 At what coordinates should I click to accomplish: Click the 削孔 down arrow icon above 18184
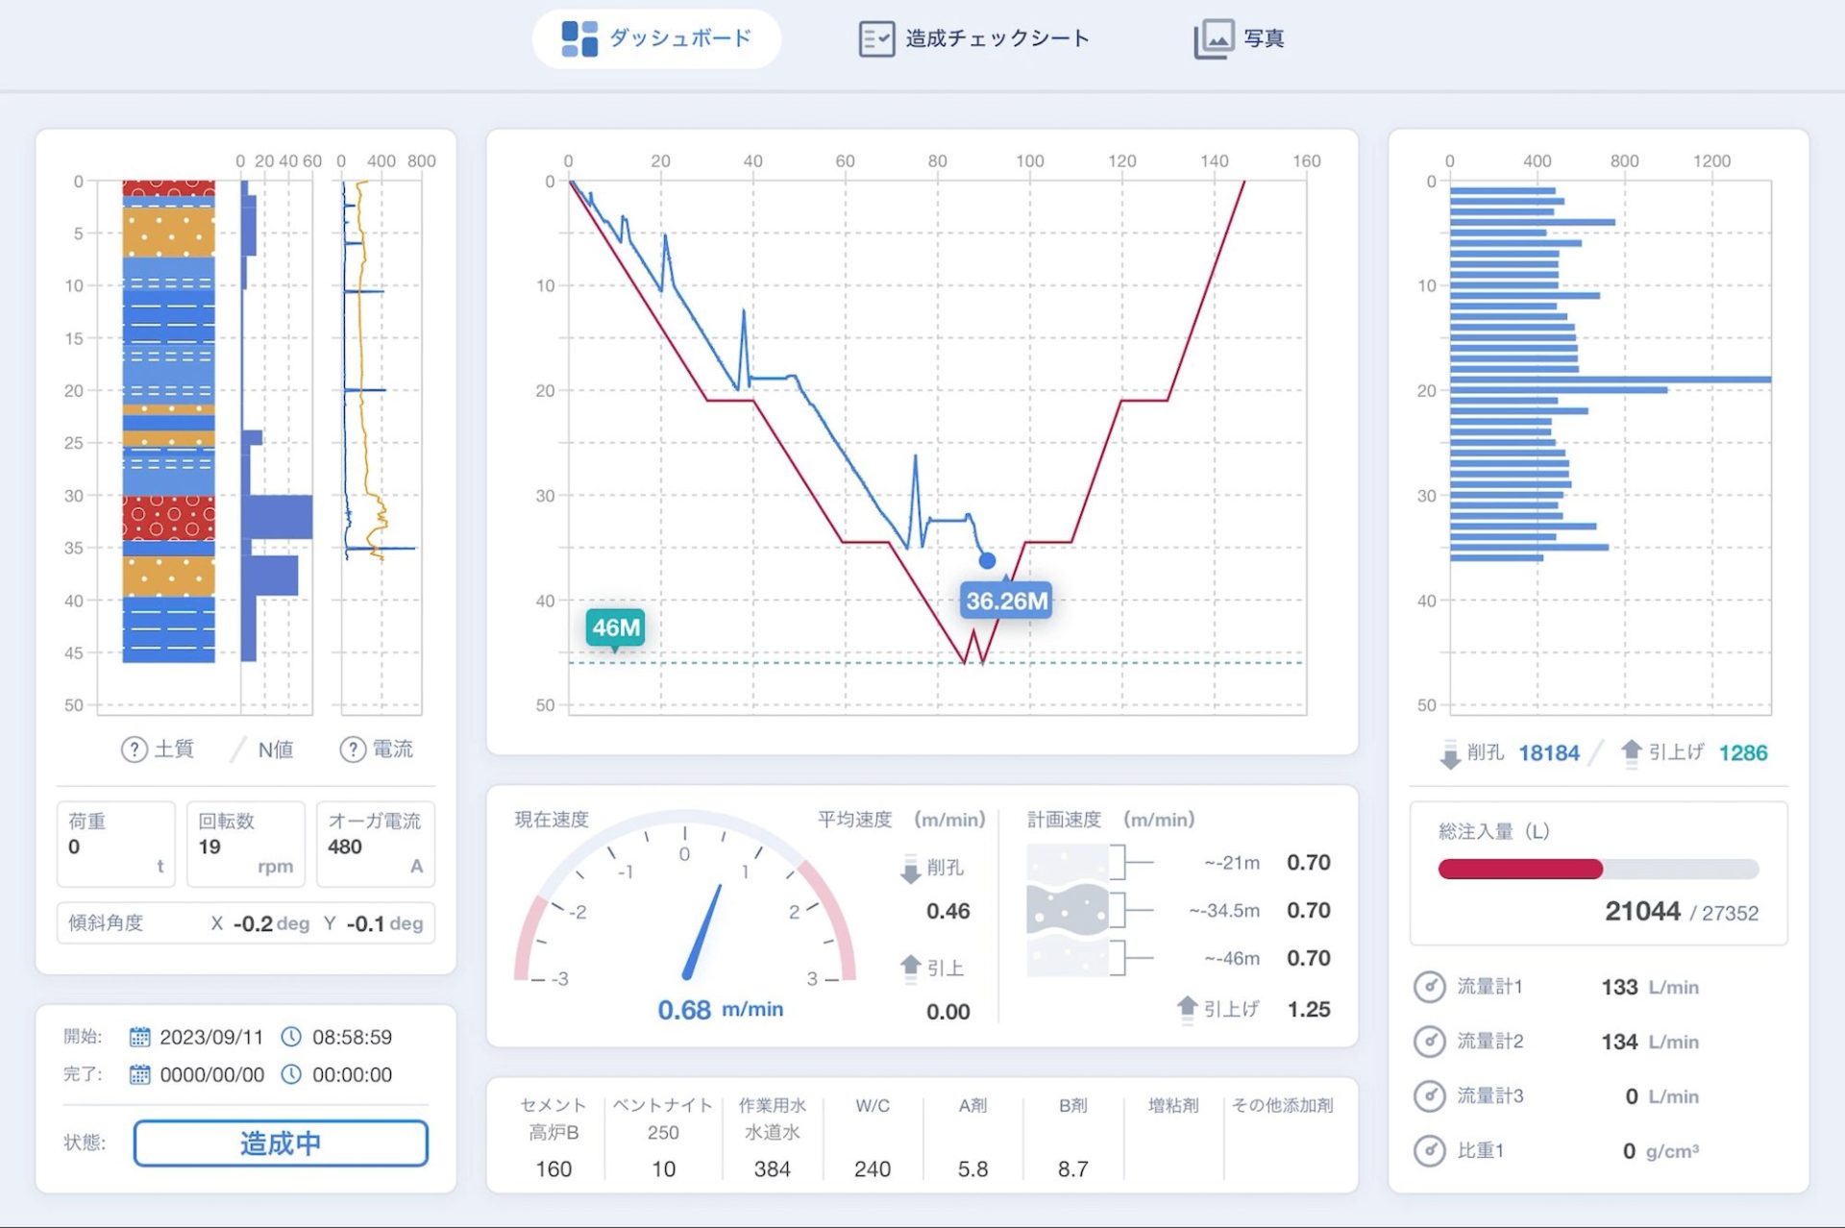1450,754
